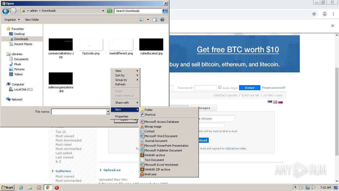Open Windows Explorer from taskbar
Viewport: 339px width, 191px height.
[x=30, y=188]
